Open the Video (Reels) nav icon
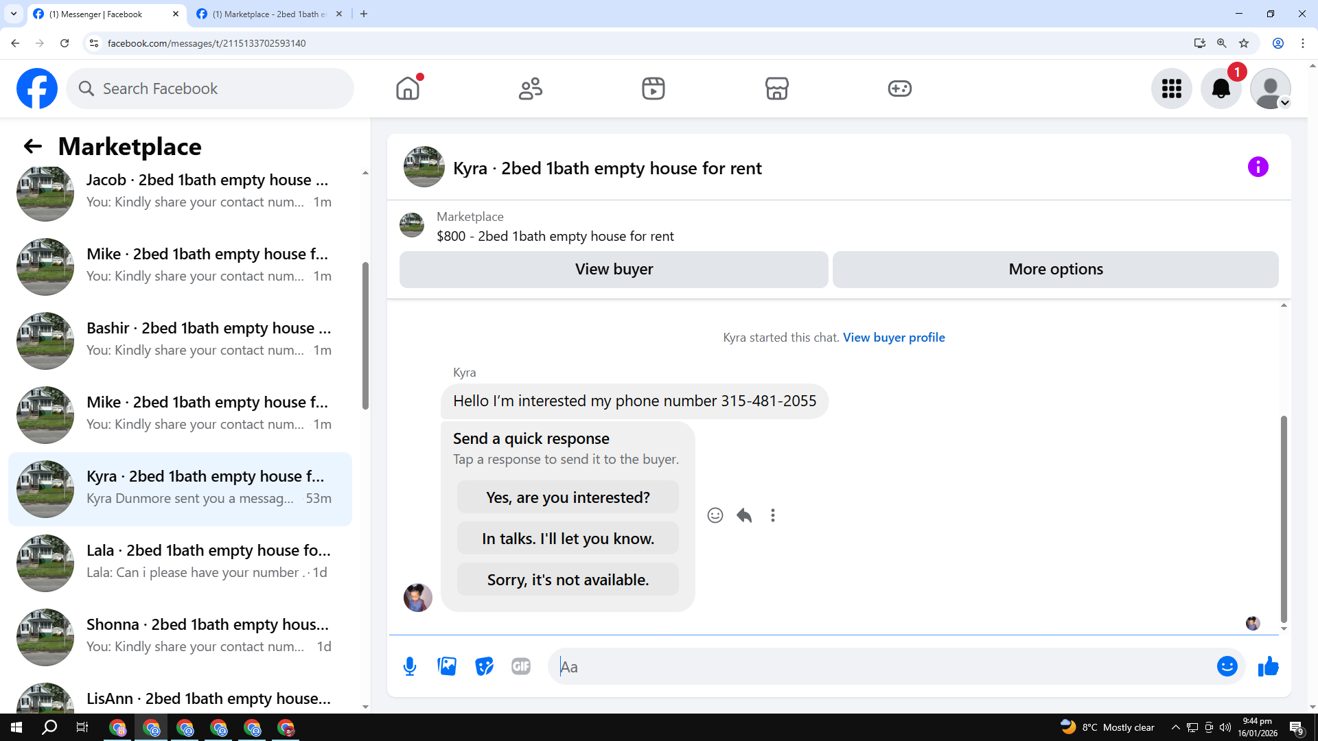This screenshot has width=1318, height=741. click(653, 89)
